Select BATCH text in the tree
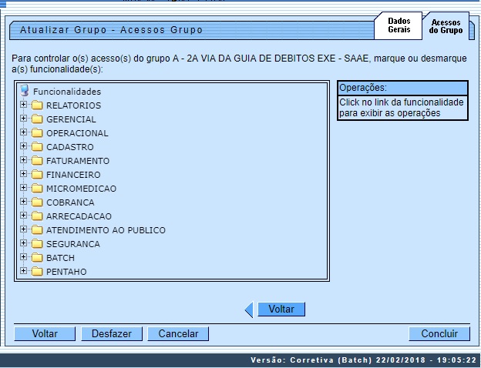Viewport: 481px width, 368px height. pyautogui.click(x=60, y=258)
